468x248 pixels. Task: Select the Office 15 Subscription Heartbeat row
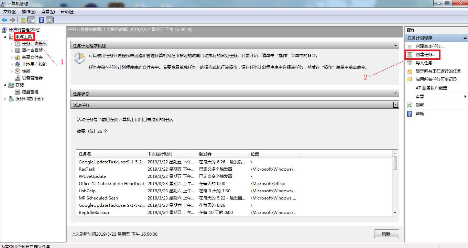(234, 184)
